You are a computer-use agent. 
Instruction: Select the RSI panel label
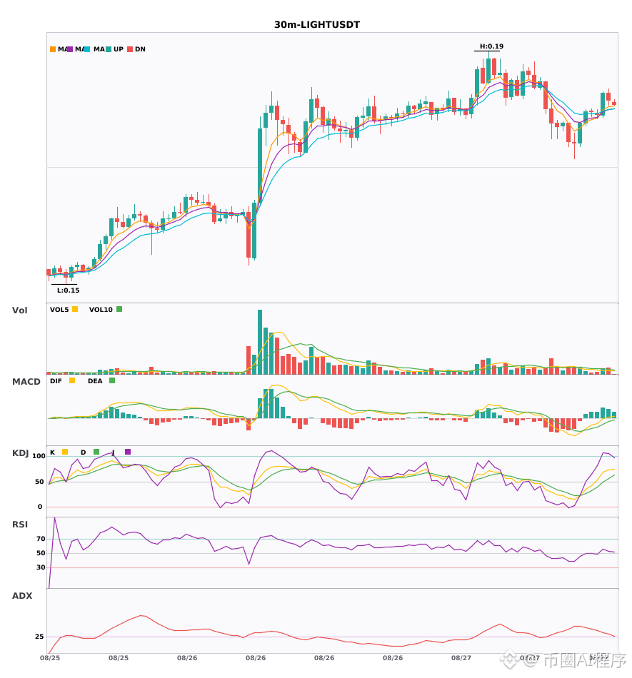point(20,525)
